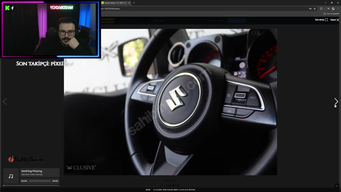This screenshot has height=192, width=341.
Task: Click the Nothing Playing track title
Action: point(32,171)
